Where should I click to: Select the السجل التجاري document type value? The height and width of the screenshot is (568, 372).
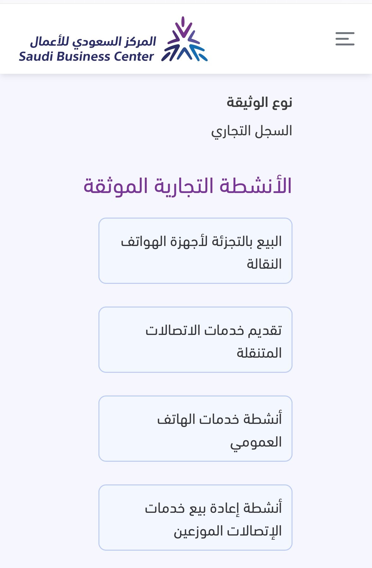[x=251, y=131]
